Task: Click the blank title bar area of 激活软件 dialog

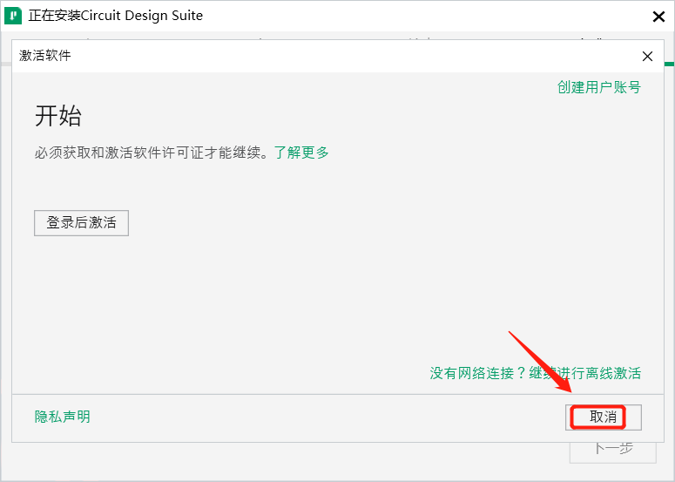Action: [348, 56]
